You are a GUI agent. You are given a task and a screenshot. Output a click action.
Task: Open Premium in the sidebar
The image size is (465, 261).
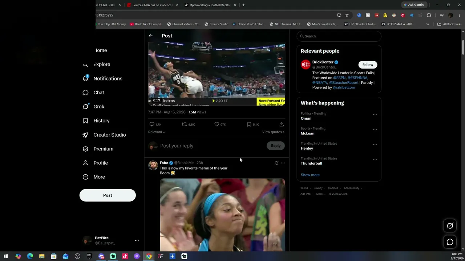[98, 149]
